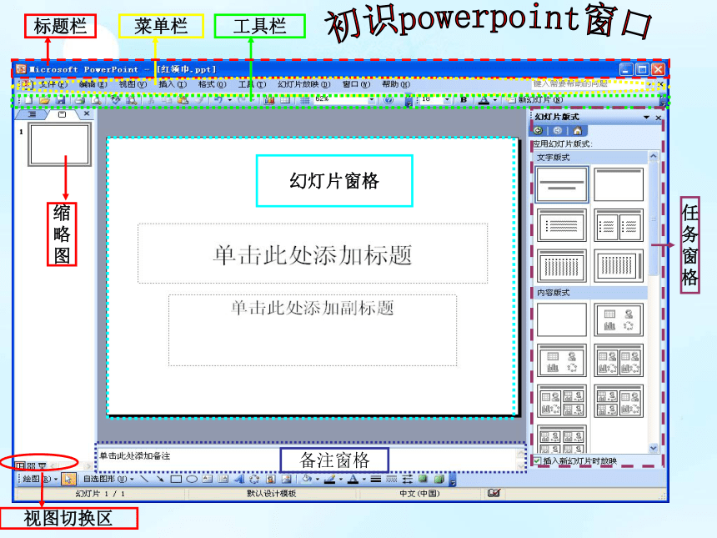Open the 文件 menu
This screenshot has width=717, height=538.
coord(53,84)
